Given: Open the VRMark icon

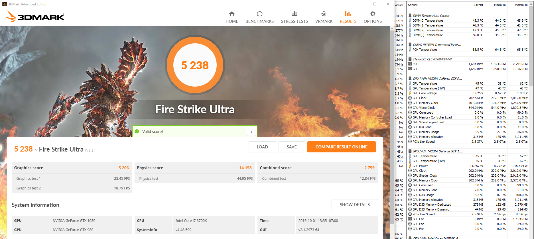Looking at the screenshot, I should click(324, 14).
